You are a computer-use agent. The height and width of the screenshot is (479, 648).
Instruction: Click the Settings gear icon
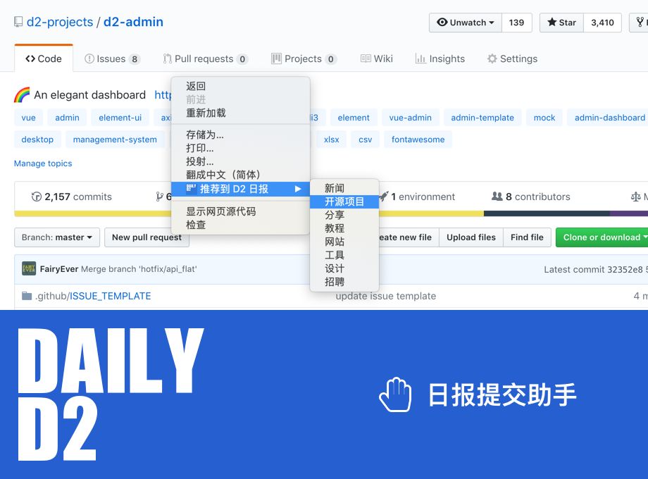pos(492,58)
